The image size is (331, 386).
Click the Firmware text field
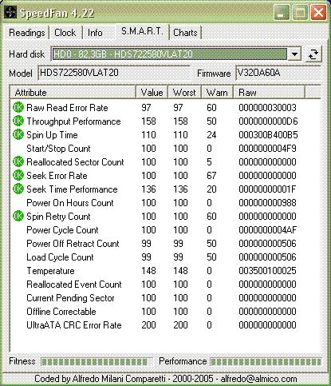(x=278, y=73)
